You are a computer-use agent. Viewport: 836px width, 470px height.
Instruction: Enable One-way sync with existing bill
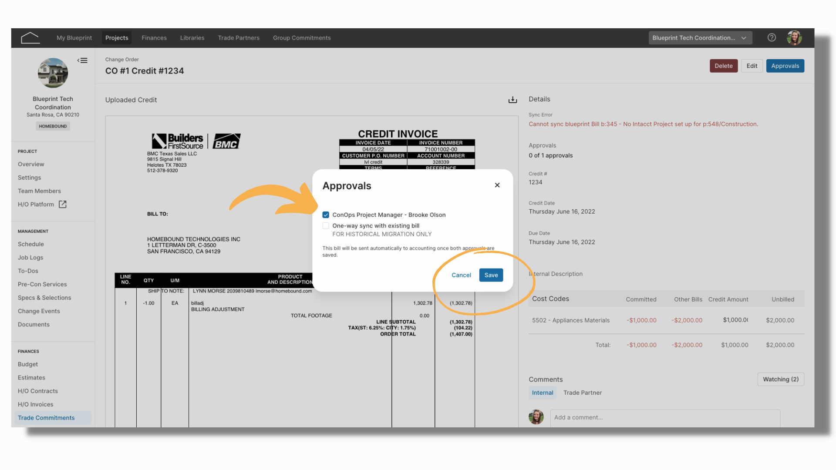coord(326,226)
